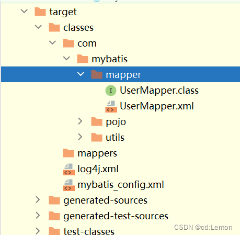Collapse the com folder chevron

click(52, 43)
